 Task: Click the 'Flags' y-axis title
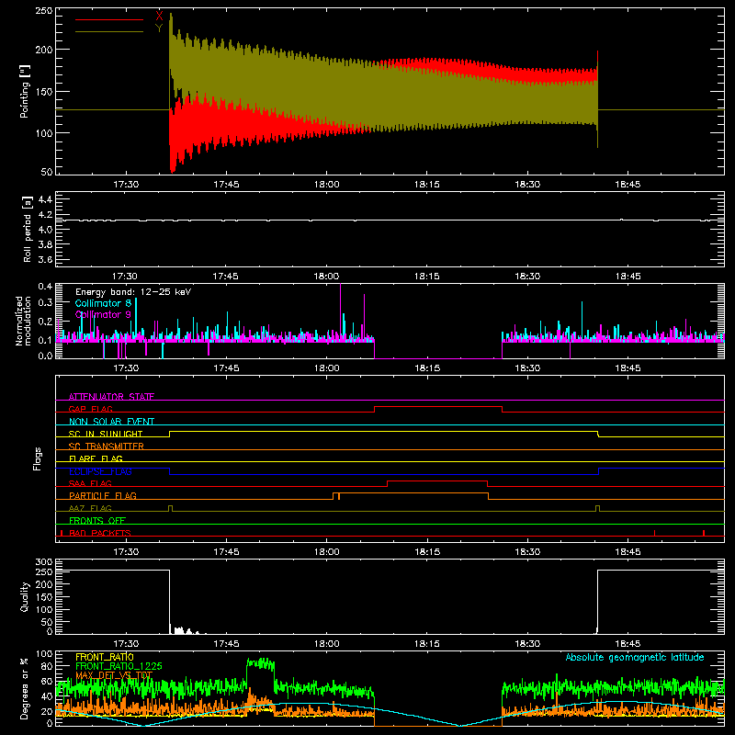37,458
